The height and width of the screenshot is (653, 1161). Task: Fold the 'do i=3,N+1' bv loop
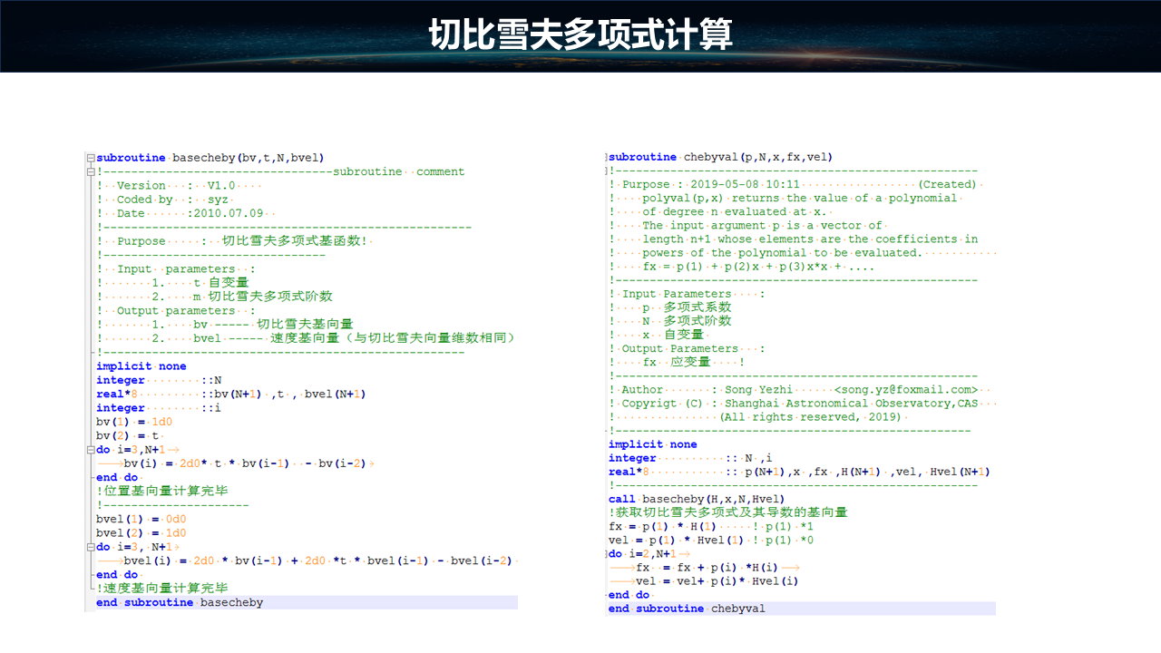click(x=90, y=450)
